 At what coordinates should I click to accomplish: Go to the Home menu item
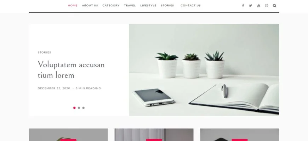[73, 6]
